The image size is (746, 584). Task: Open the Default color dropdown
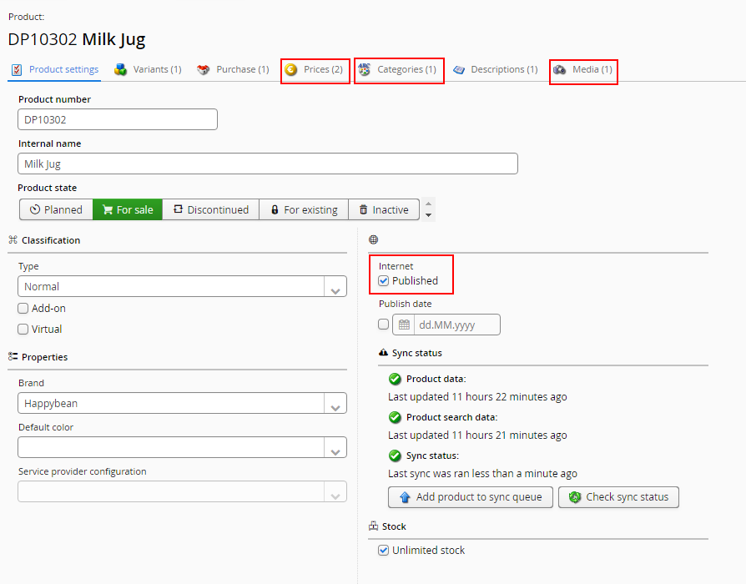coord(335,448)
